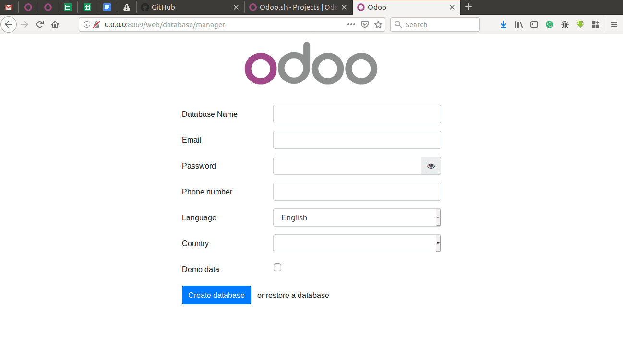This screenshot has height=354, width=623.
Task: Open the Country dropdown
Action: [357, 243]
